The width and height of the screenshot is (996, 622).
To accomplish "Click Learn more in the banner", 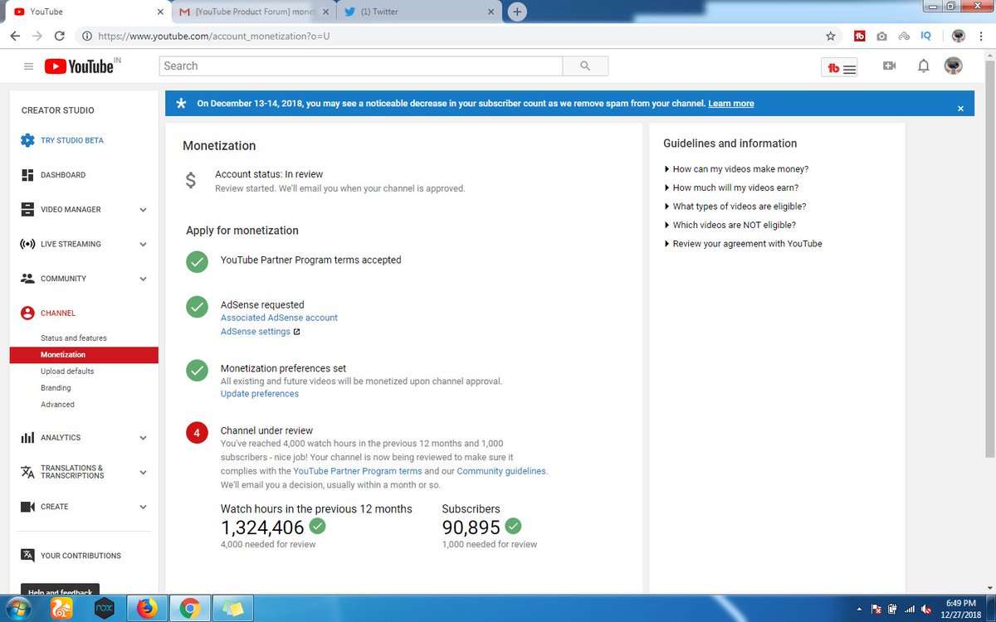I will 731,104.
